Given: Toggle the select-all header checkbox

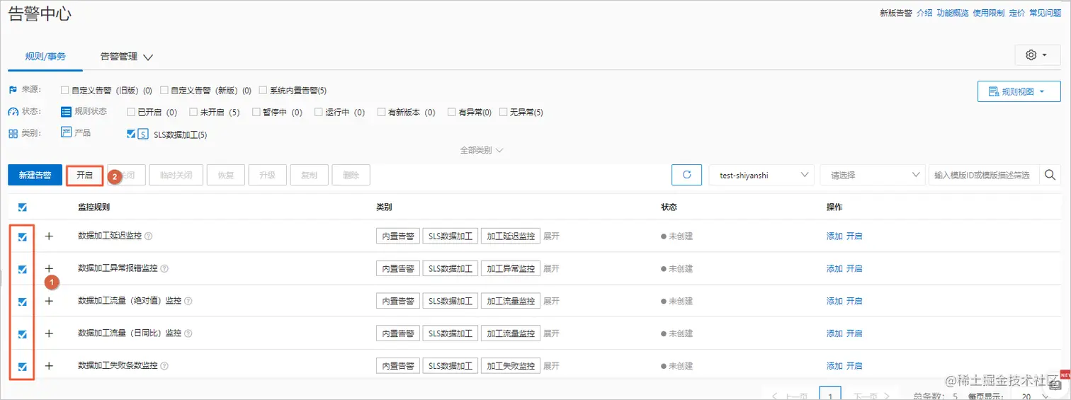Looking at the screenshot, I should tap(22, 207).
